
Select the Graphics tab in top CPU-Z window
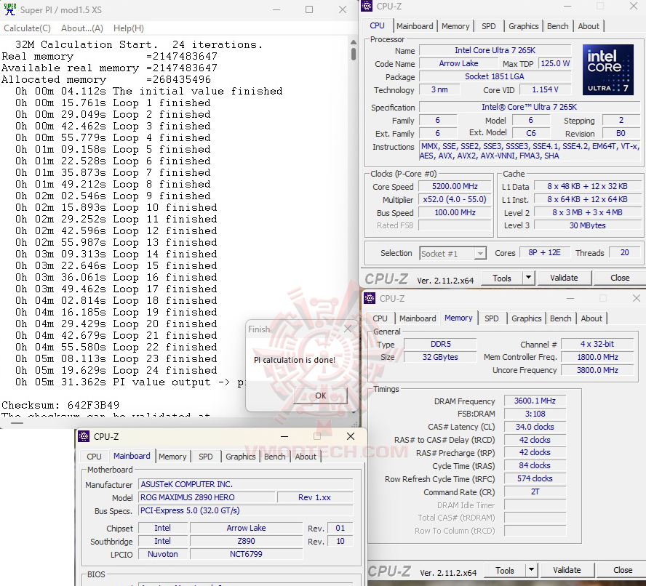523,26
